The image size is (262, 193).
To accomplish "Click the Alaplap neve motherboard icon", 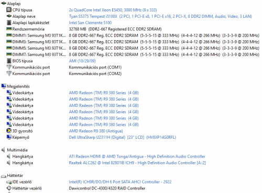I will pyautogui.click(x=9, y=16).
